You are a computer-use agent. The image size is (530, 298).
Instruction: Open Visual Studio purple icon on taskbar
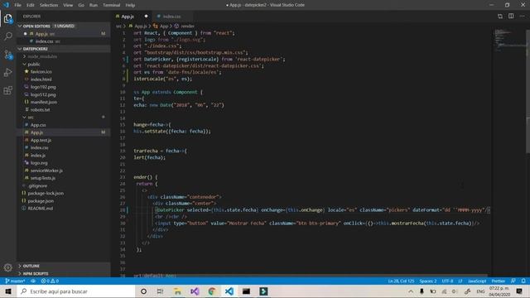coord(195,291)
